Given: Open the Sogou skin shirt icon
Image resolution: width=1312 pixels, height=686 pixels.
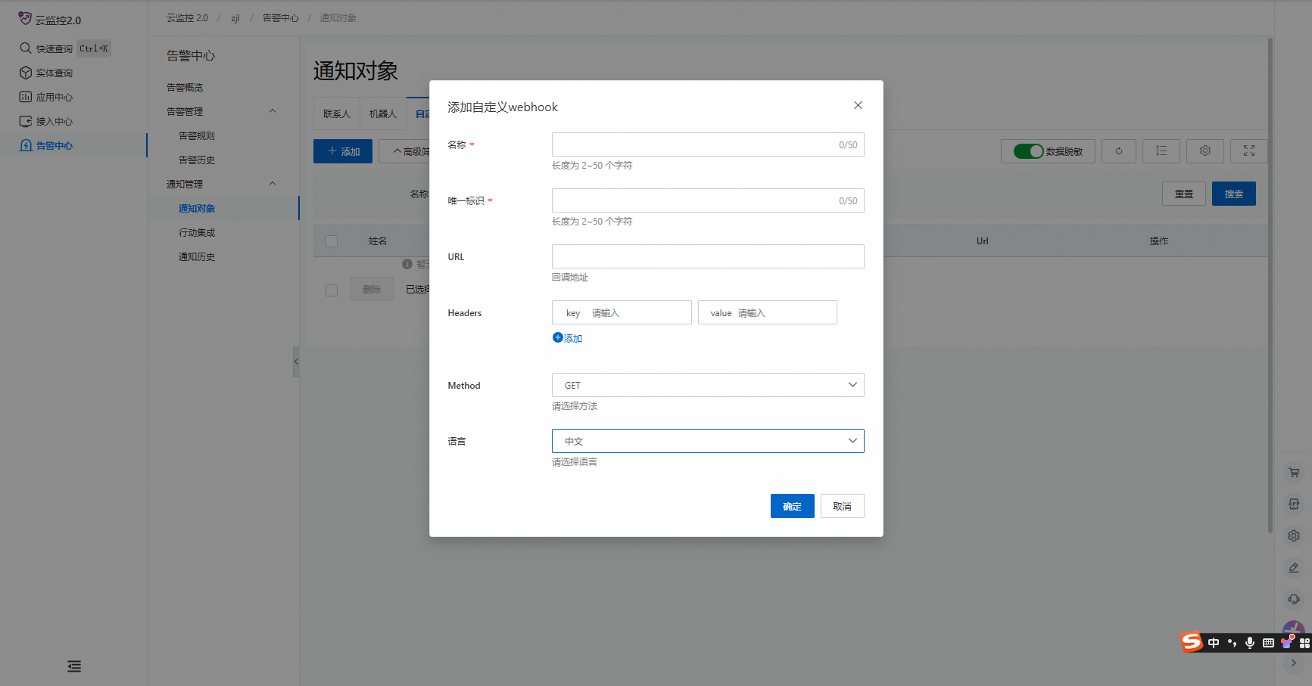Looking at the screenshot, I should (x=1286, y=643).
